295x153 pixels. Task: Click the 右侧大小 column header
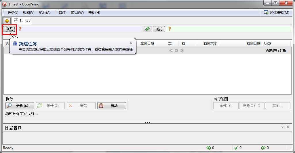[x=210, y=43]
